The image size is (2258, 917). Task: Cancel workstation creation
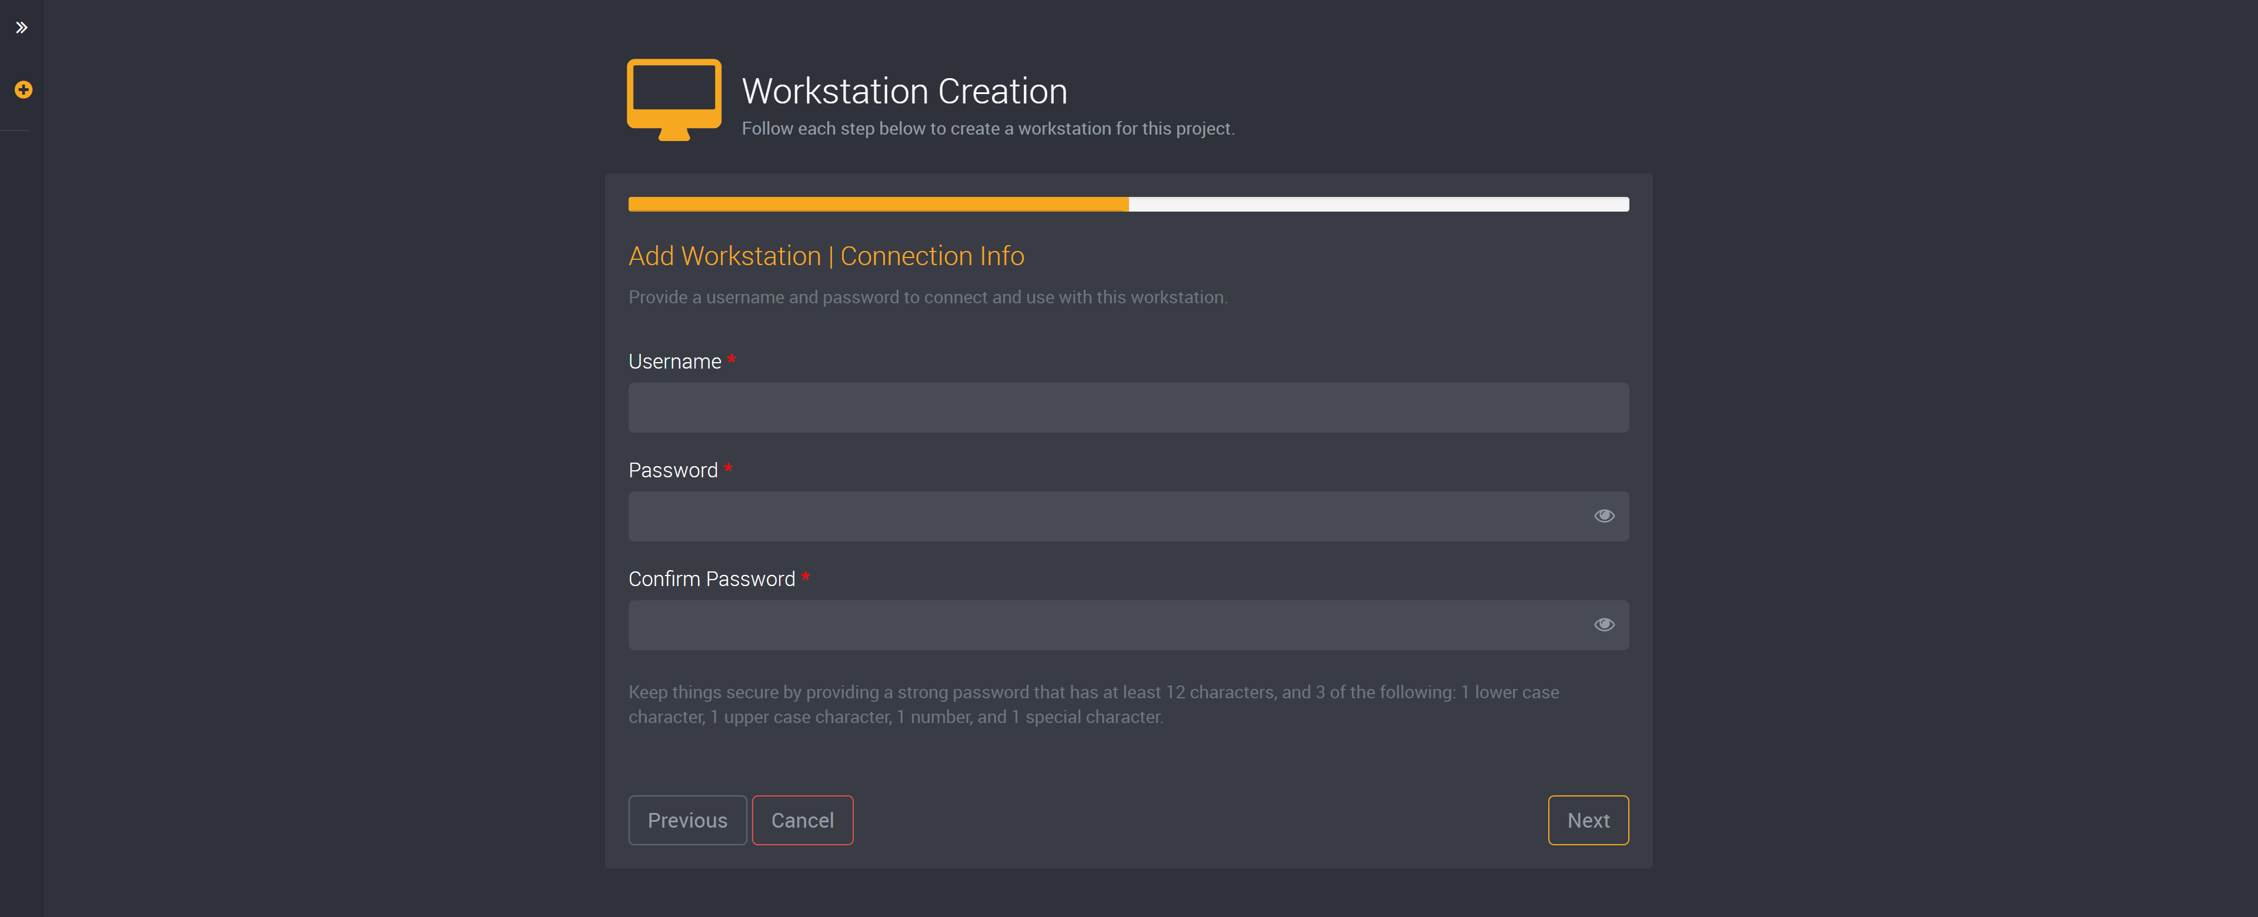[x=802, y=819]
